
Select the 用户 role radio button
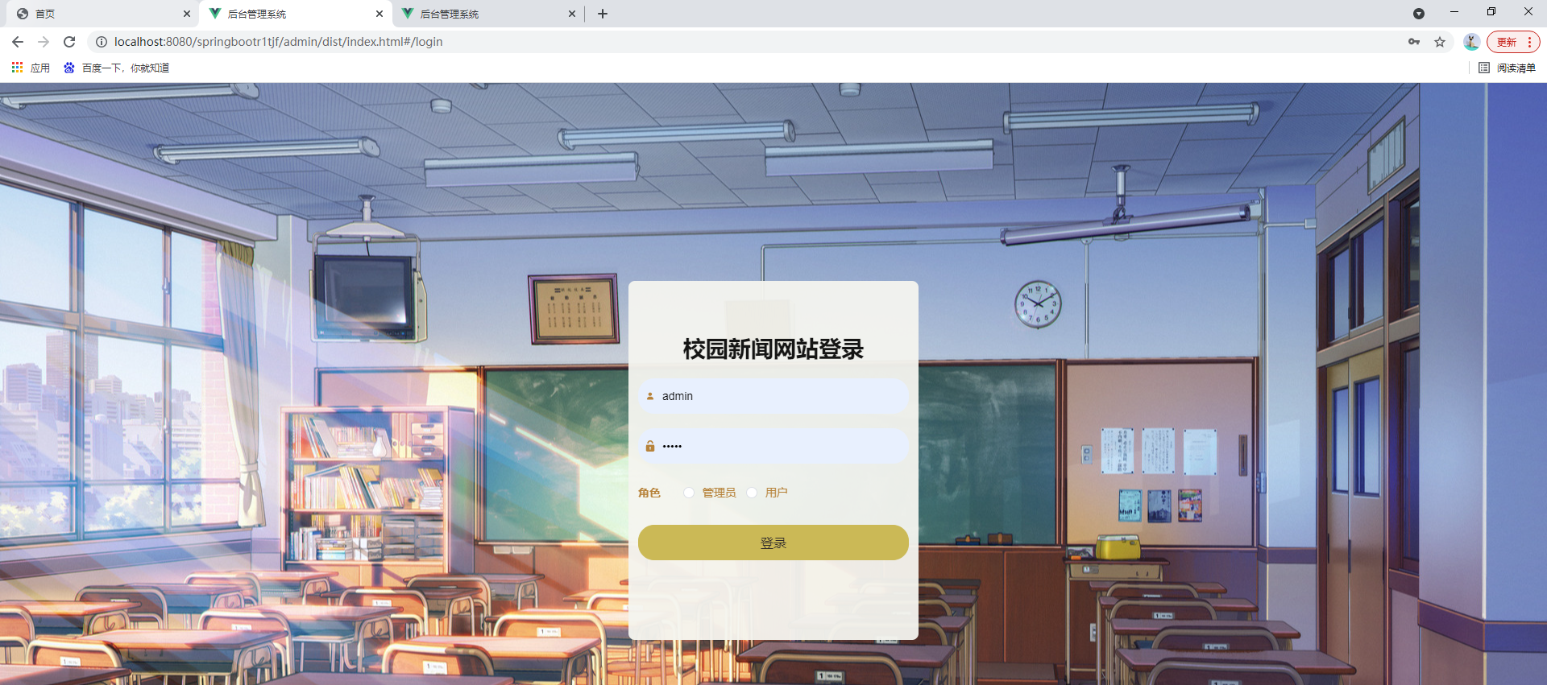(x=752, y=493)
